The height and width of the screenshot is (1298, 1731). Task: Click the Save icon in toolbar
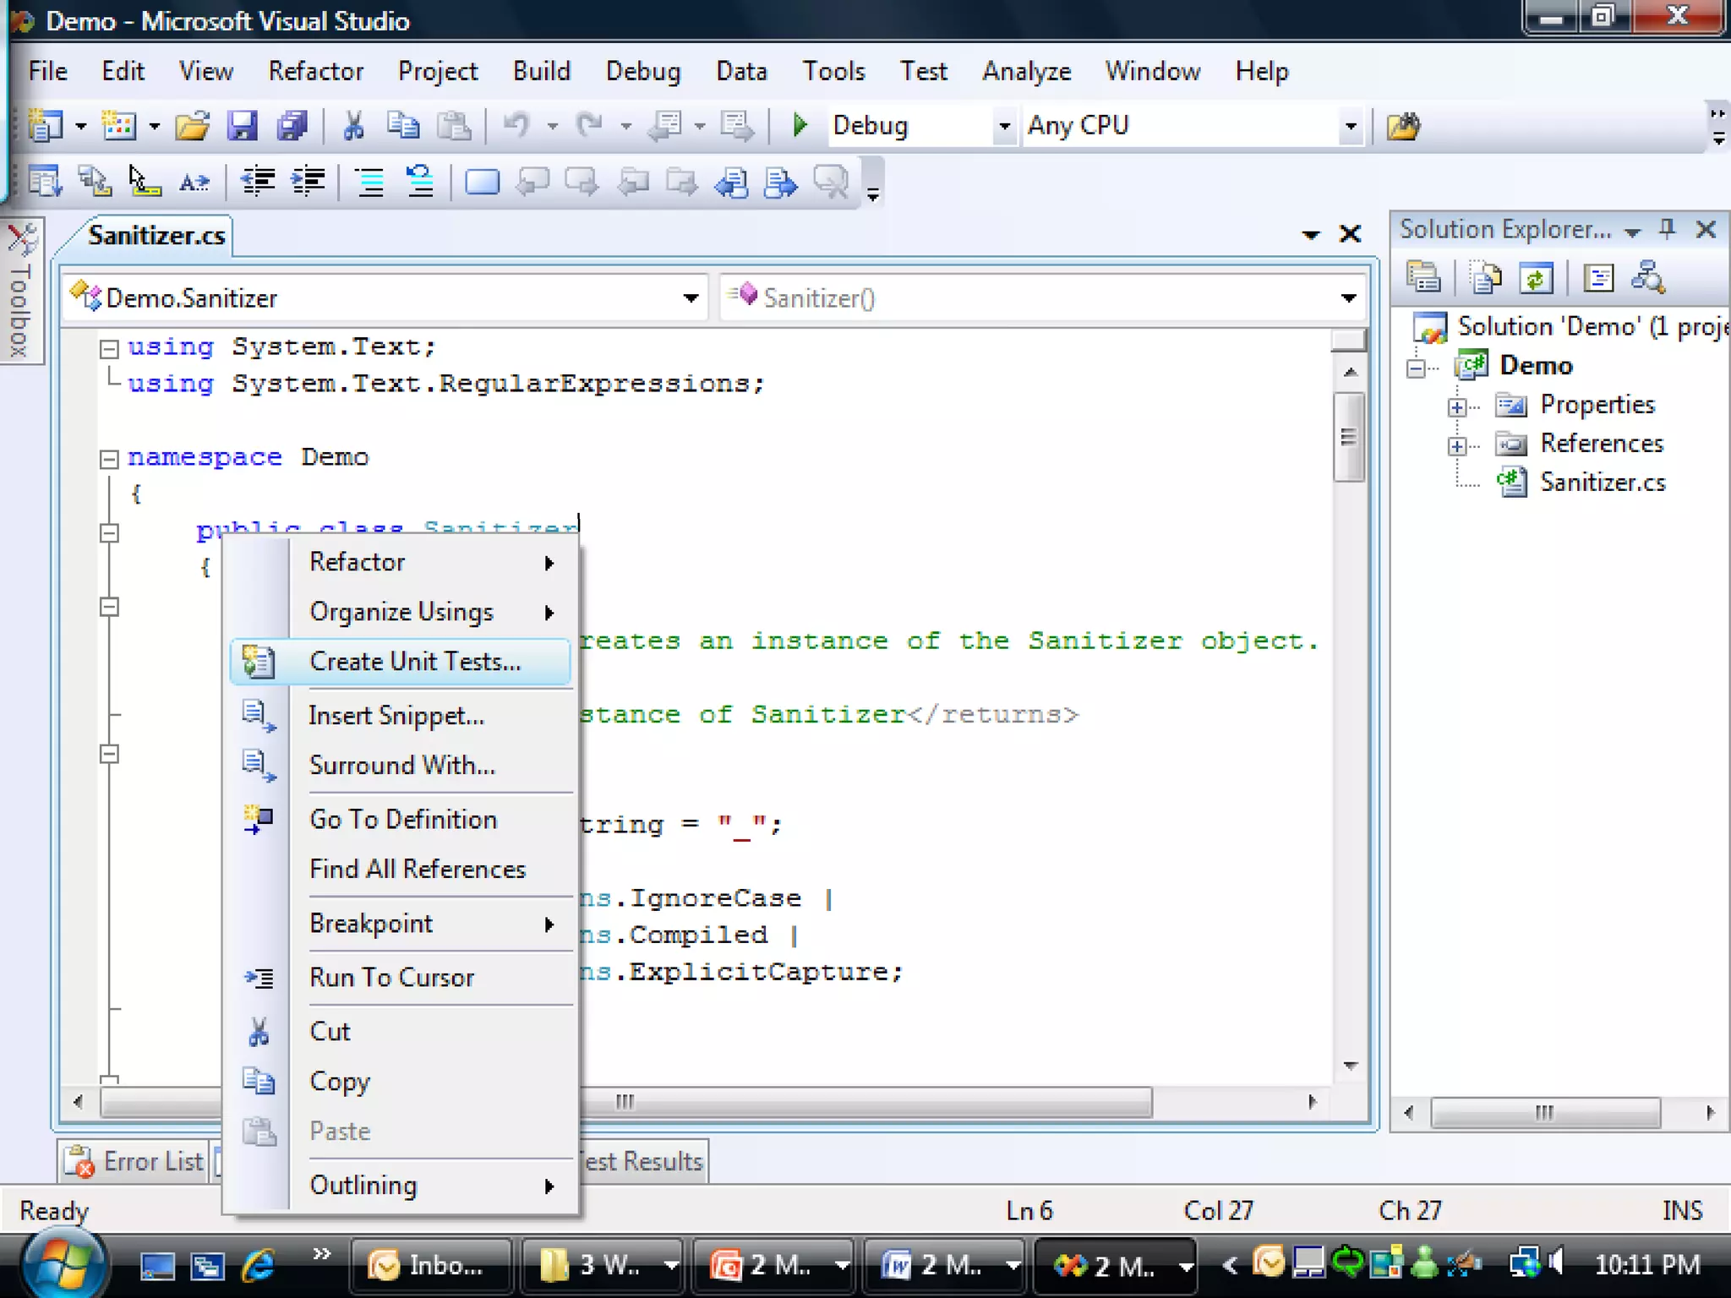(242, 126)
